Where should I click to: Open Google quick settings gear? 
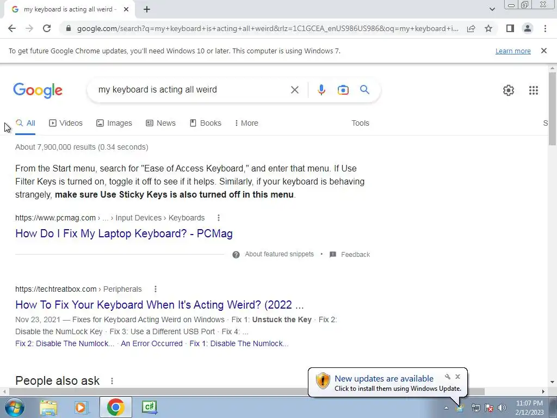coord(509,90)
